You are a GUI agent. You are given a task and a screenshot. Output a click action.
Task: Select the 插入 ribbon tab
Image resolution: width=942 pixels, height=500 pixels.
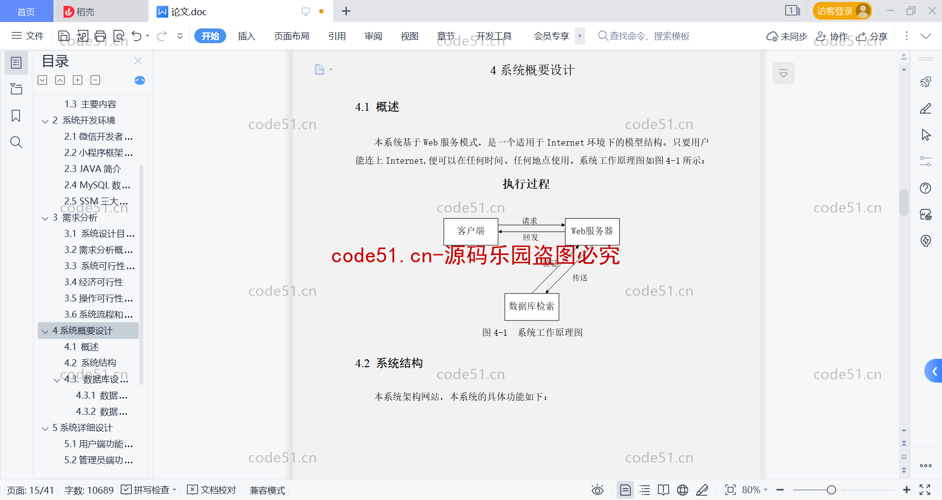point(246,36)
